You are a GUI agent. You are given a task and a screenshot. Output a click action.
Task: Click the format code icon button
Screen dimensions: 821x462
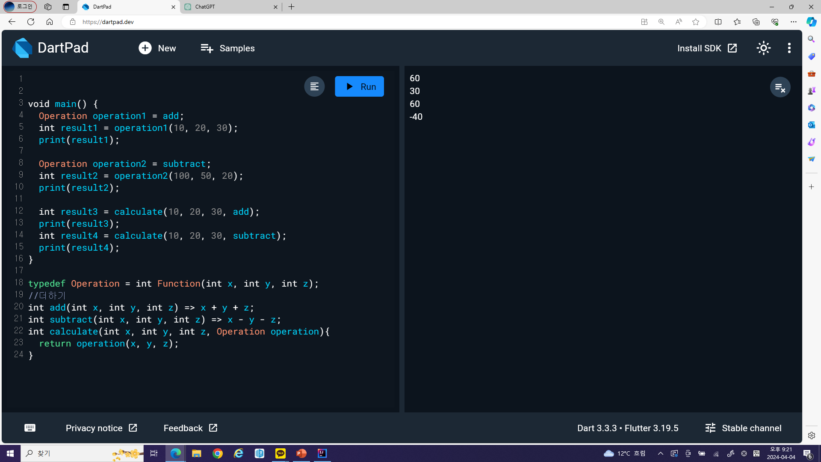tap(314, 87)
